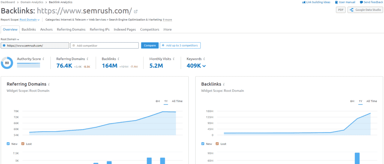384x164 pixels.
Task: Click the User manual book icon
Action: pos(336,2)
